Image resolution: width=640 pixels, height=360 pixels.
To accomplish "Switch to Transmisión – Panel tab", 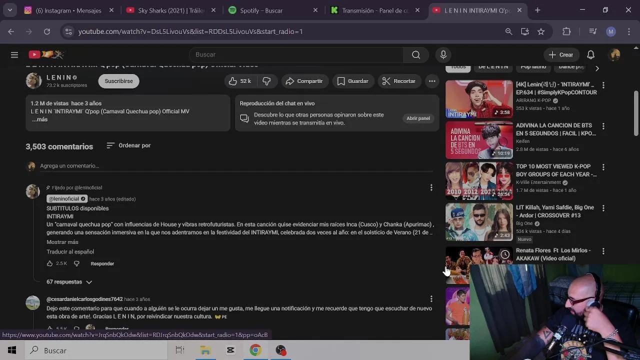I will (375, 10).
